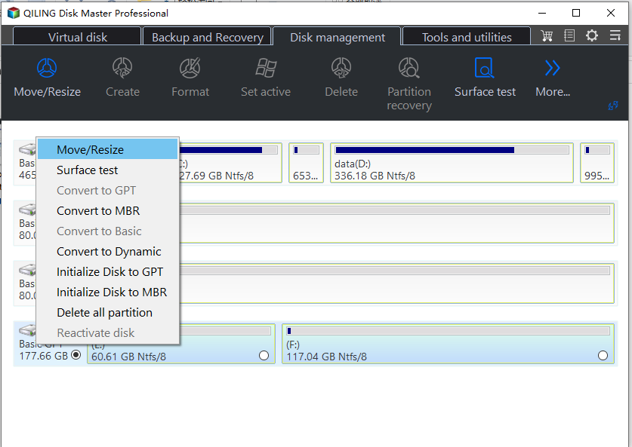Click the 27.69 GB Ntfs/8 partition usage bar
Screen dimensions: 632x447
228,150
